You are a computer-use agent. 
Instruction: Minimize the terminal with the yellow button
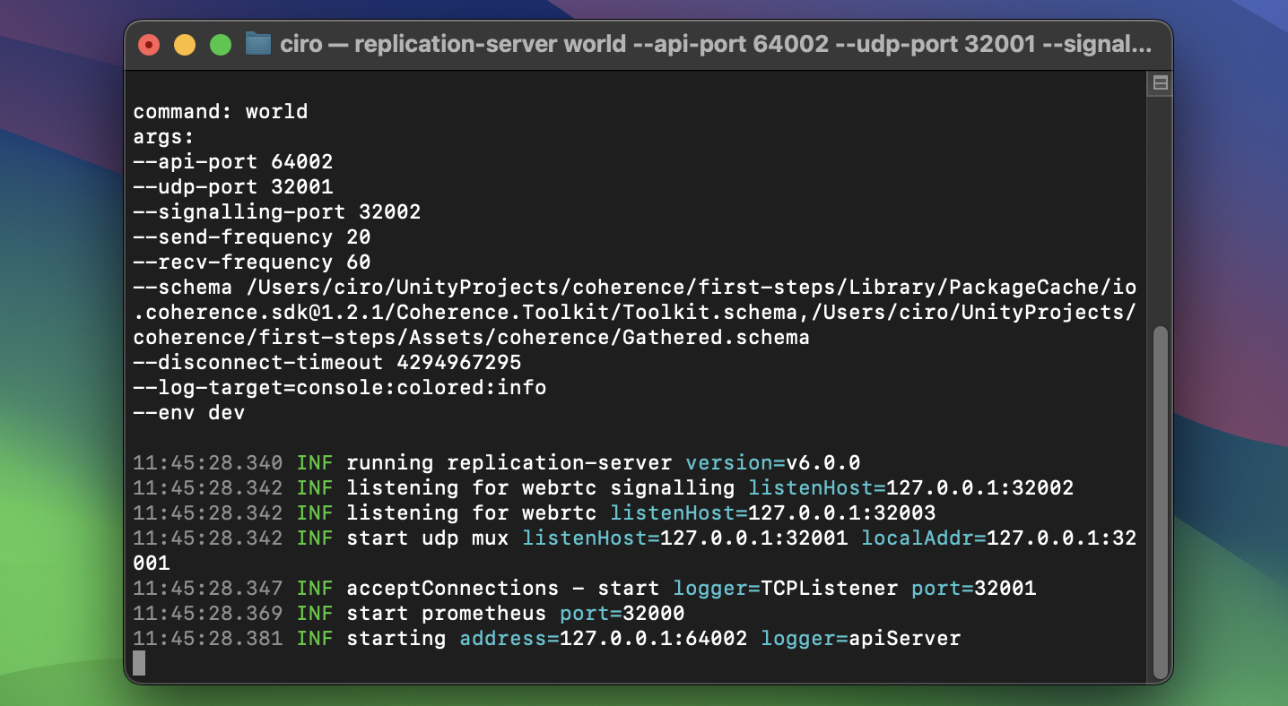coord(185,44)
